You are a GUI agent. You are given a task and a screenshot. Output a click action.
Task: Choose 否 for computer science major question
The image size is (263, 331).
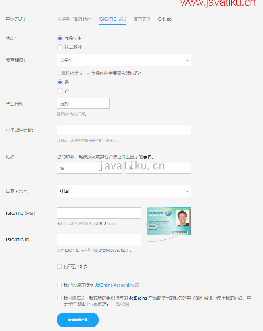coord(60,91)
